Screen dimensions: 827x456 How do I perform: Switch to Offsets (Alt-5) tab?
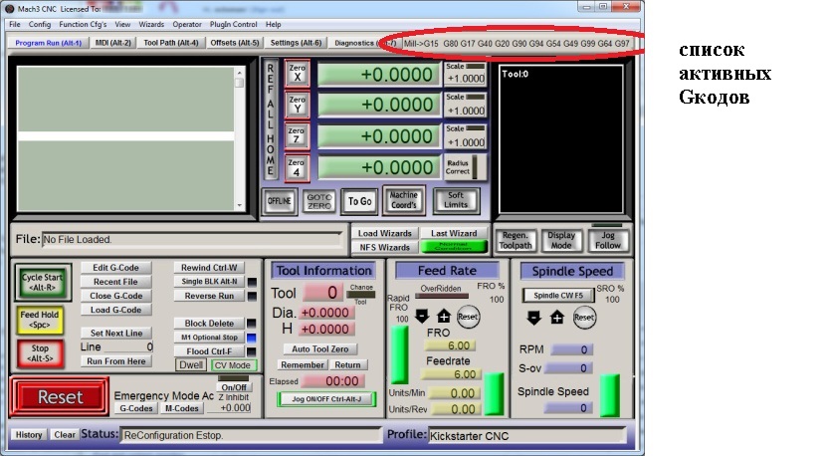point(235,43)
